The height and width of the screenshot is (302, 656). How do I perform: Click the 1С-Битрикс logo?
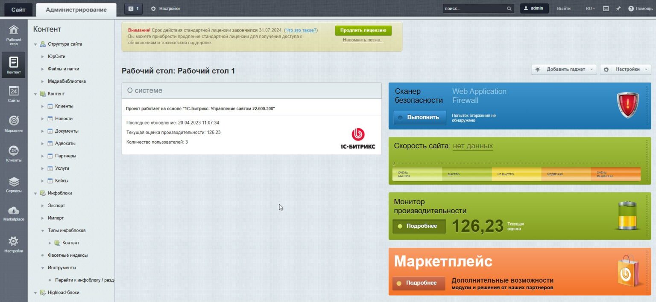pos(358,139)
